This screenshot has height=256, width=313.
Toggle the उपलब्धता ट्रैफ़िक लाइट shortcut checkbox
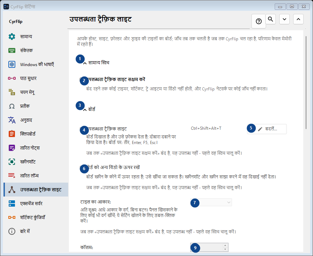click(82, 129)
